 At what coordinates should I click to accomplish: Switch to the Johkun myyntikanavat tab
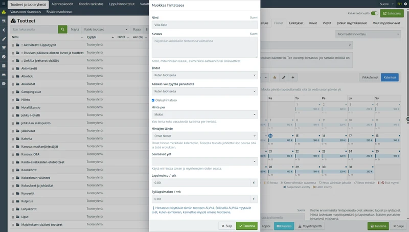(x=352, y=23)
